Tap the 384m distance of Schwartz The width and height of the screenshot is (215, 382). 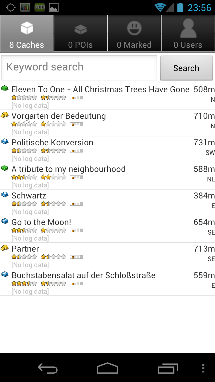click(204, 196)
